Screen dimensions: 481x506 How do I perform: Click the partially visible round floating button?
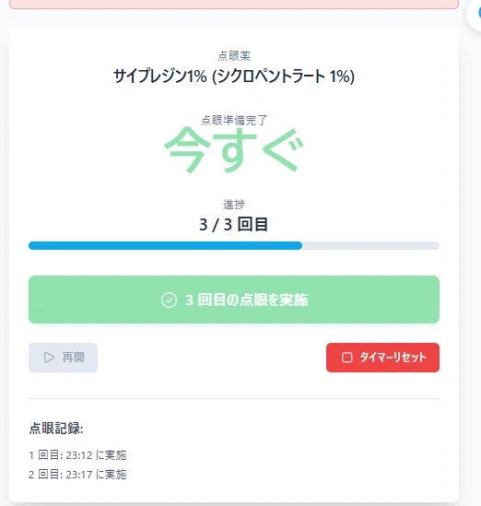pos(475,14)
